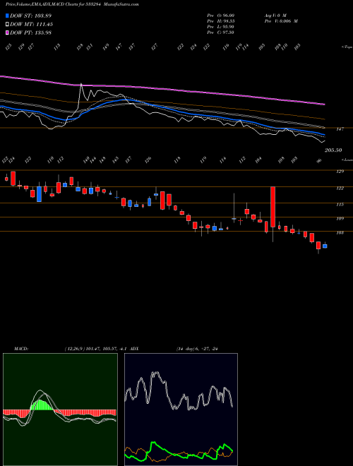Click the 'Avg V: 0 M' volume value

click(x=275, y=16)
